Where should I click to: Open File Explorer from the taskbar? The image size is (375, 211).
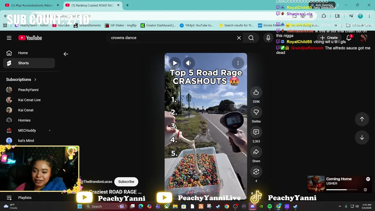tap(175, 207)
